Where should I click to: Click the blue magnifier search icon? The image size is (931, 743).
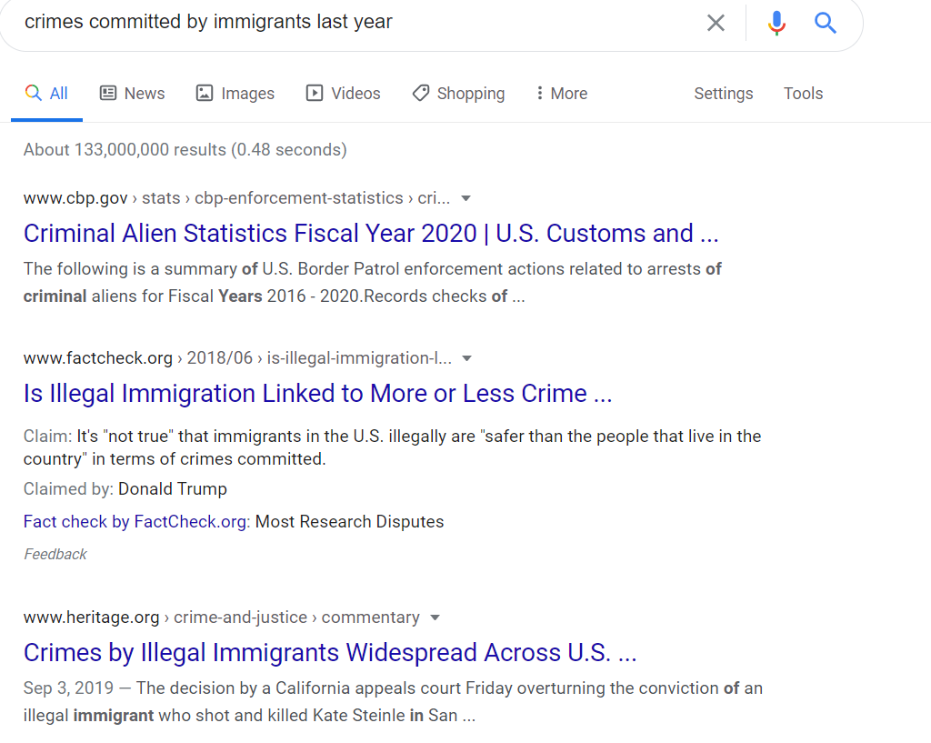pos(825,23)
